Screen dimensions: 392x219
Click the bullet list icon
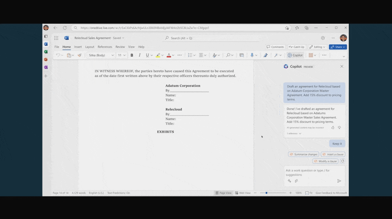(x=190, y=55)
